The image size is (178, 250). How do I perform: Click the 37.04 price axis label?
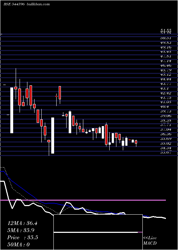166,130
